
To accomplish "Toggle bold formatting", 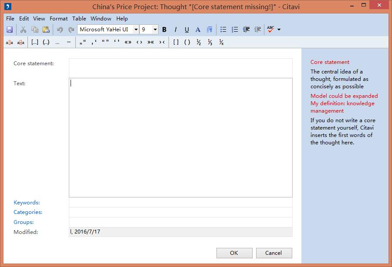I will coord(164,30).
